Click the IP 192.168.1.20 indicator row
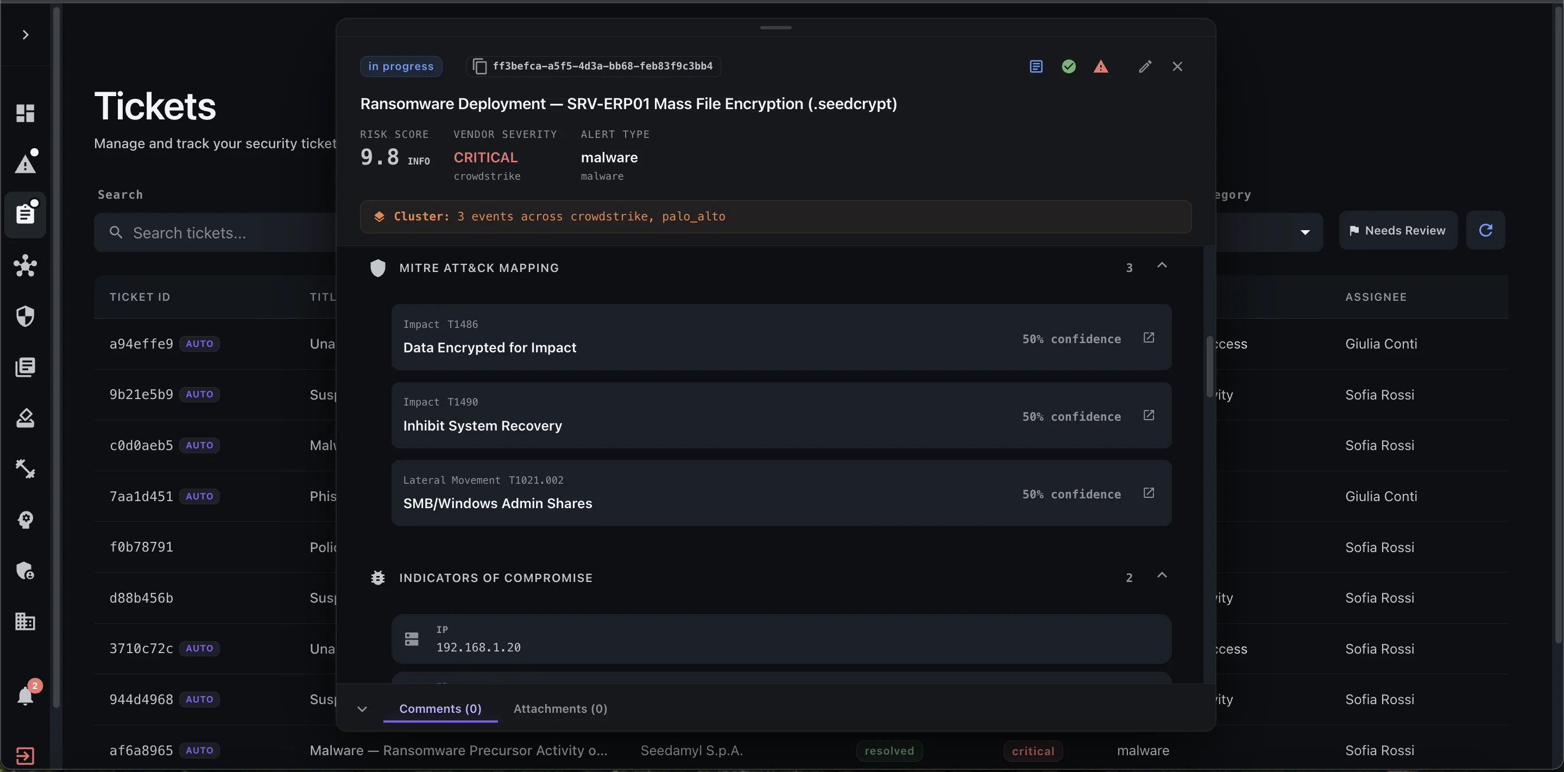This screenshot has height=772, width=1564. 781,638
